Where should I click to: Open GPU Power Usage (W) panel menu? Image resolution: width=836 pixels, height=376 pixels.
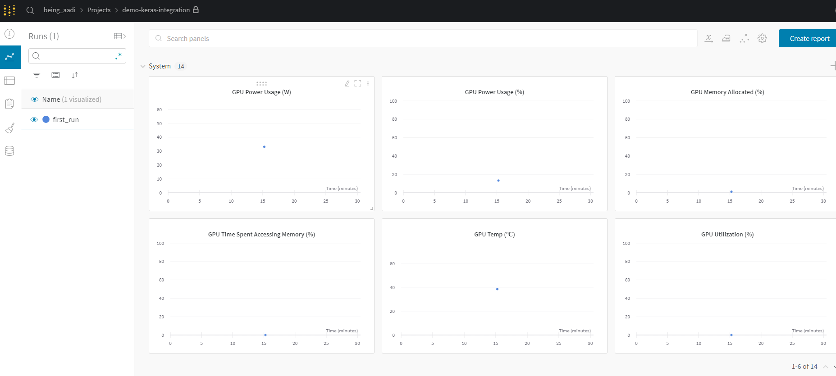(368, 83)
